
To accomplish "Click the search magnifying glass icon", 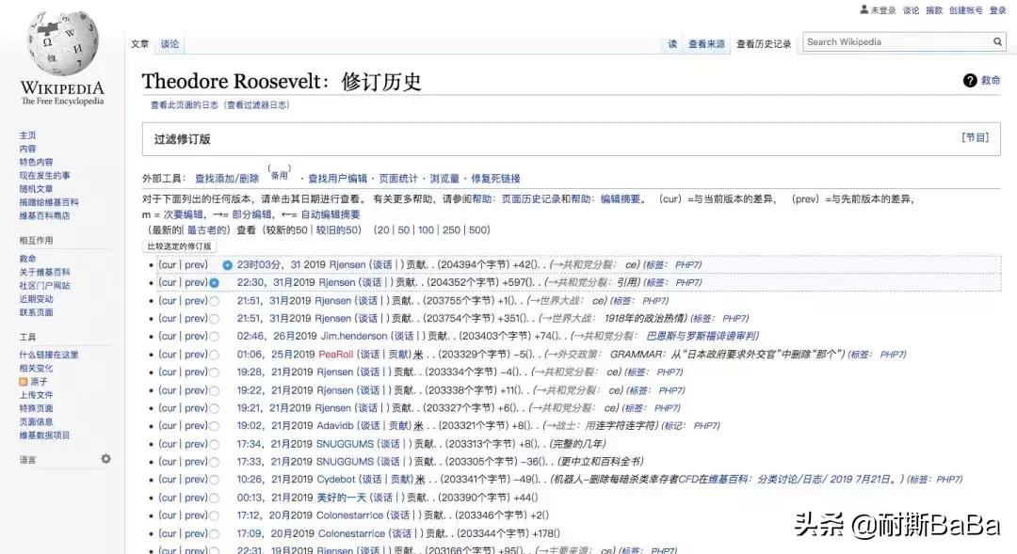I will coord(997,41).
